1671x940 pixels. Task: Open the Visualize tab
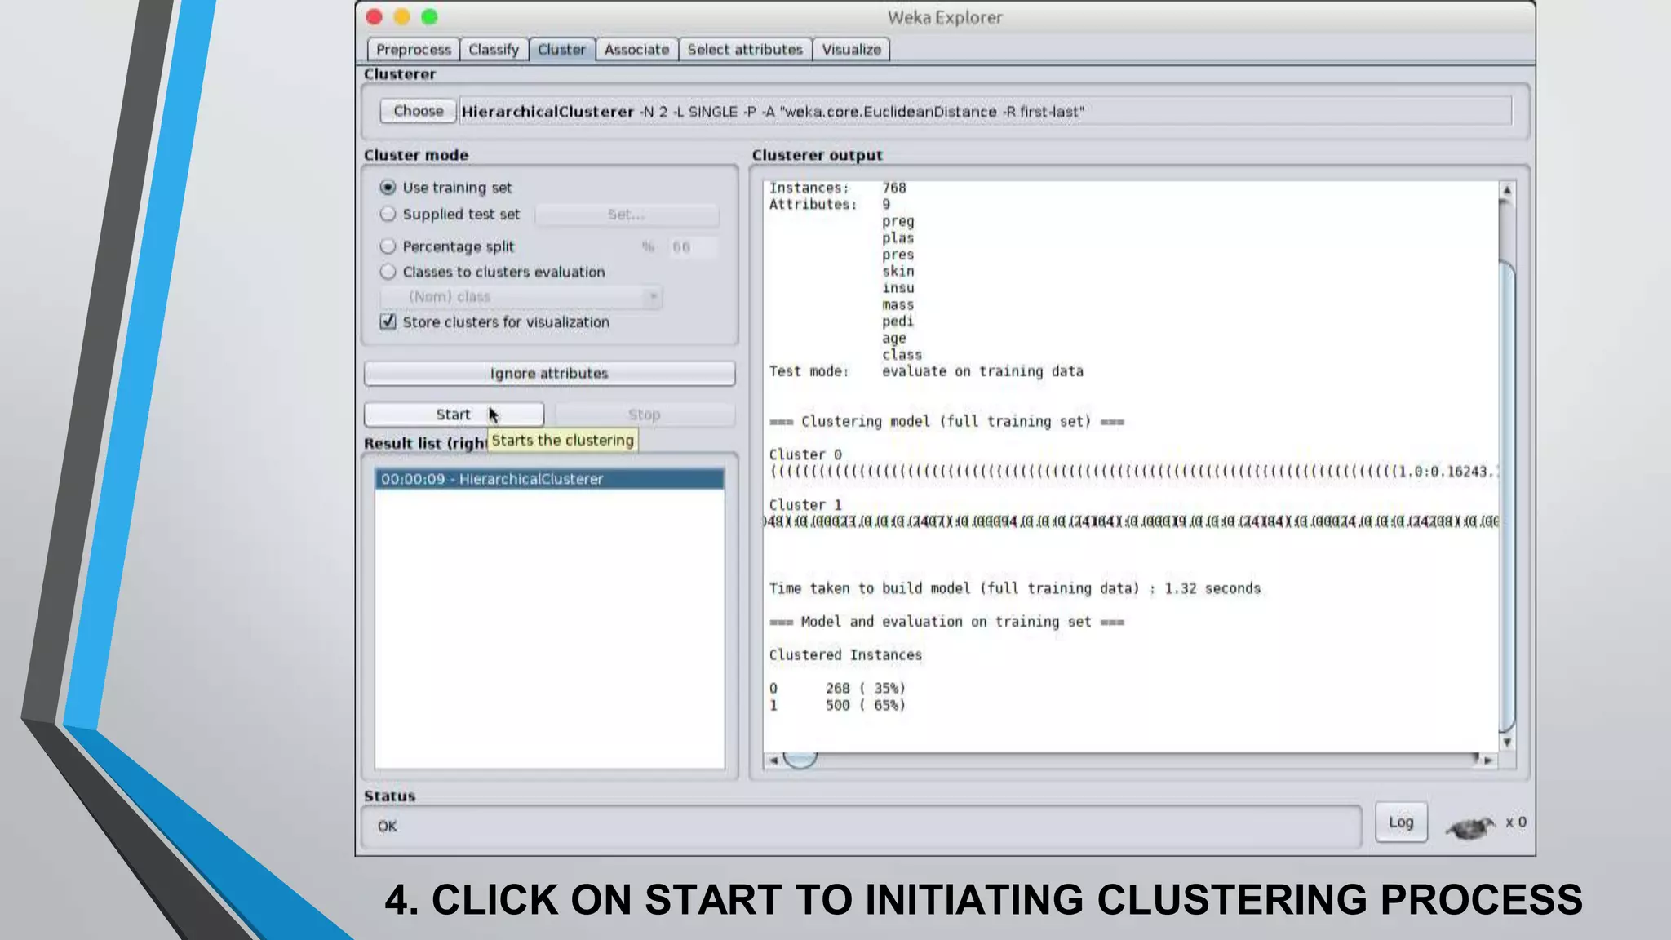click(x=851, y=50)
